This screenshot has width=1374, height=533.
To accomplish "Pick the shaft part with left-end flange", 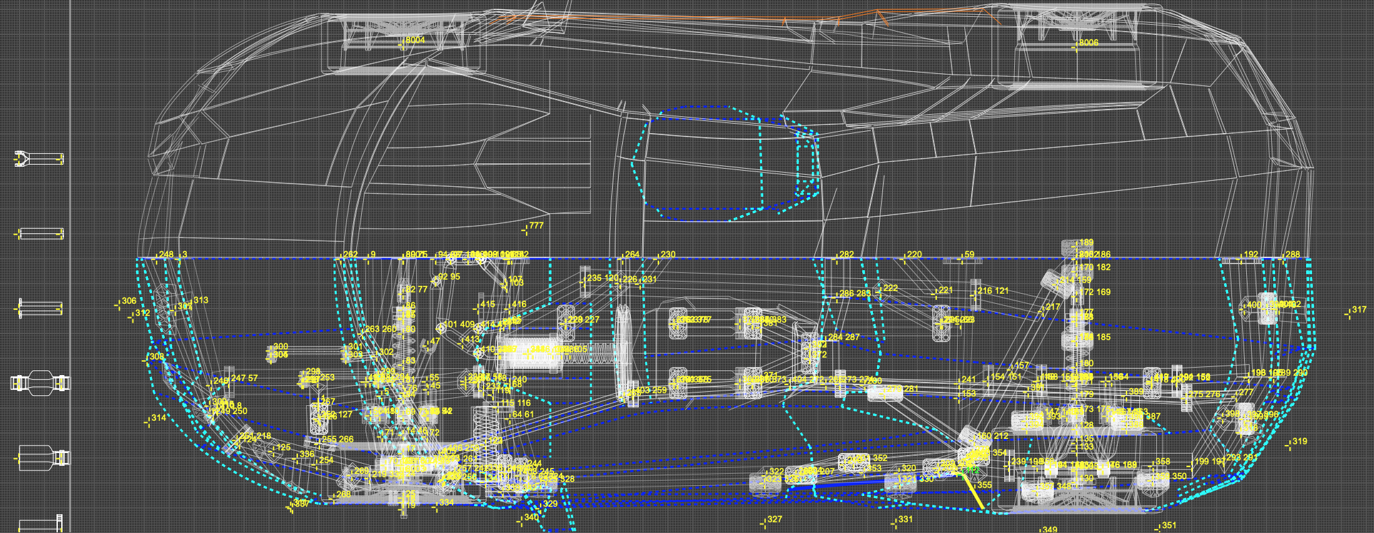I will (39, 309).
